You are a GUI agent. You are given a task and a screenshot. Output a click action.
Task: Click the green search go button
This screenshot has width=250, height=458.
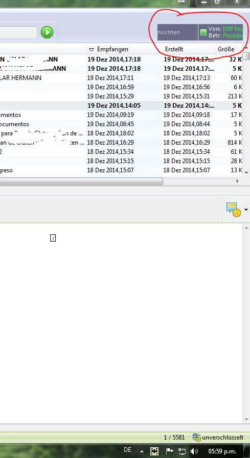[47, 32]
